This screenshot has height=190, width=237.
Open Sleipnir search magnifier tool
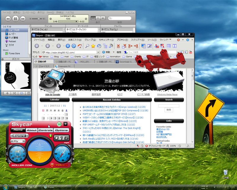coord(87,46)
